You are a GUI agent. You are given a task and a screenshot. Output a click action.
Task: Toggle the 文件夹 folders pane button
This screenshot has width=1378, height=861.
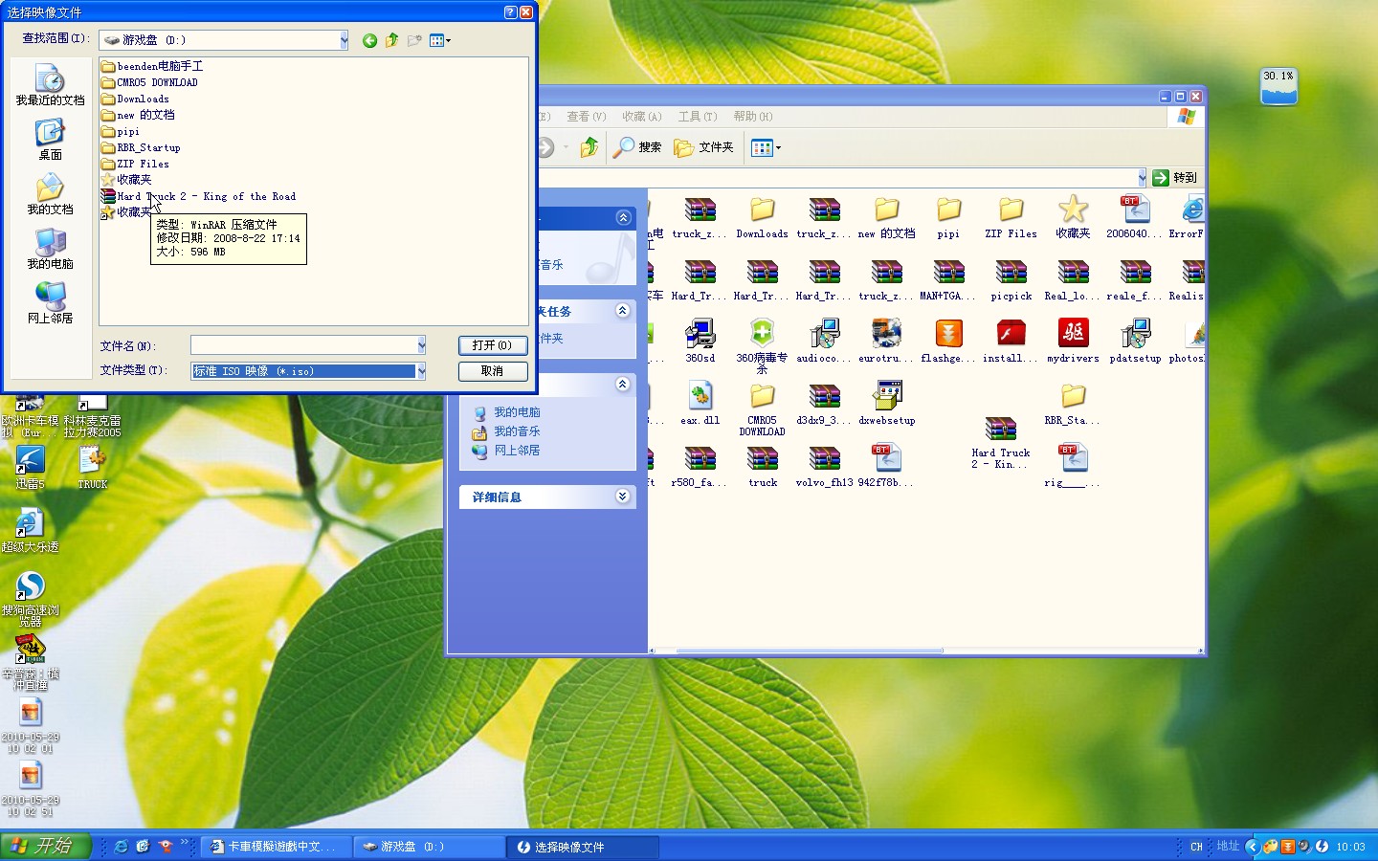coord(704,147)
